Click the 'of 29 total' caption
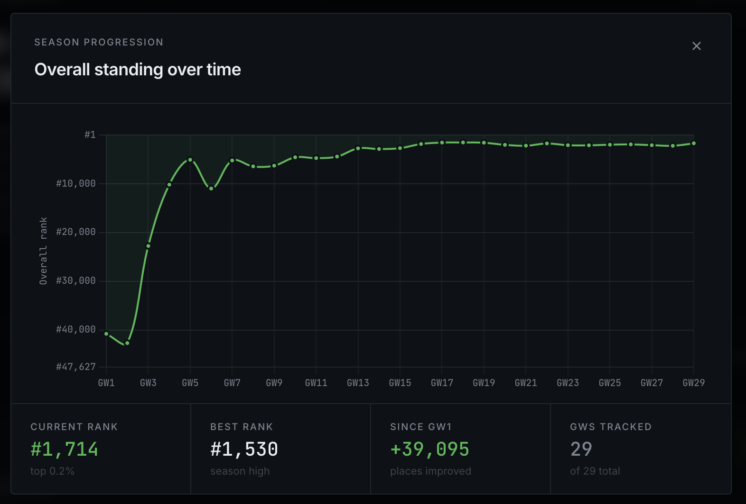 (x=595, y=471)
